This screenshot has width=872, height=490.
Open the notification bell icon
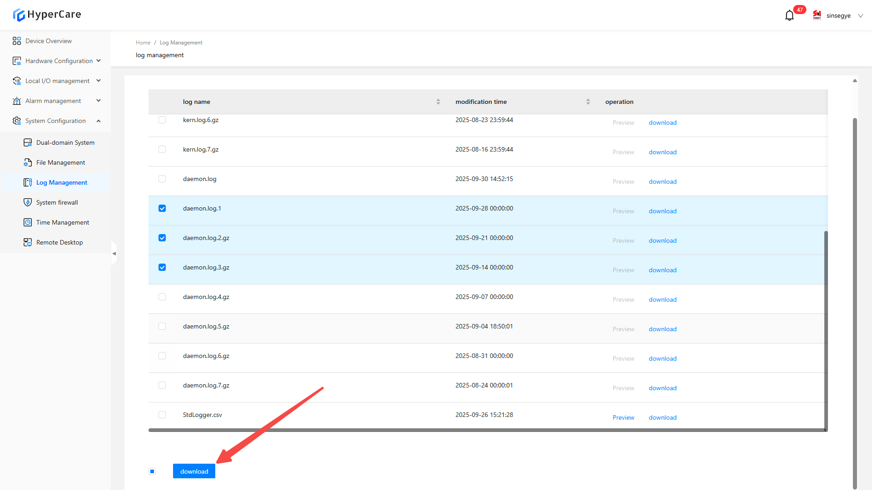point(789,15)
